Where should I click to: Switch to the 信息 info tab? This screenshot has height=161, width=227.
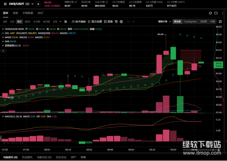pyautogui.click(x=15, y=13)
